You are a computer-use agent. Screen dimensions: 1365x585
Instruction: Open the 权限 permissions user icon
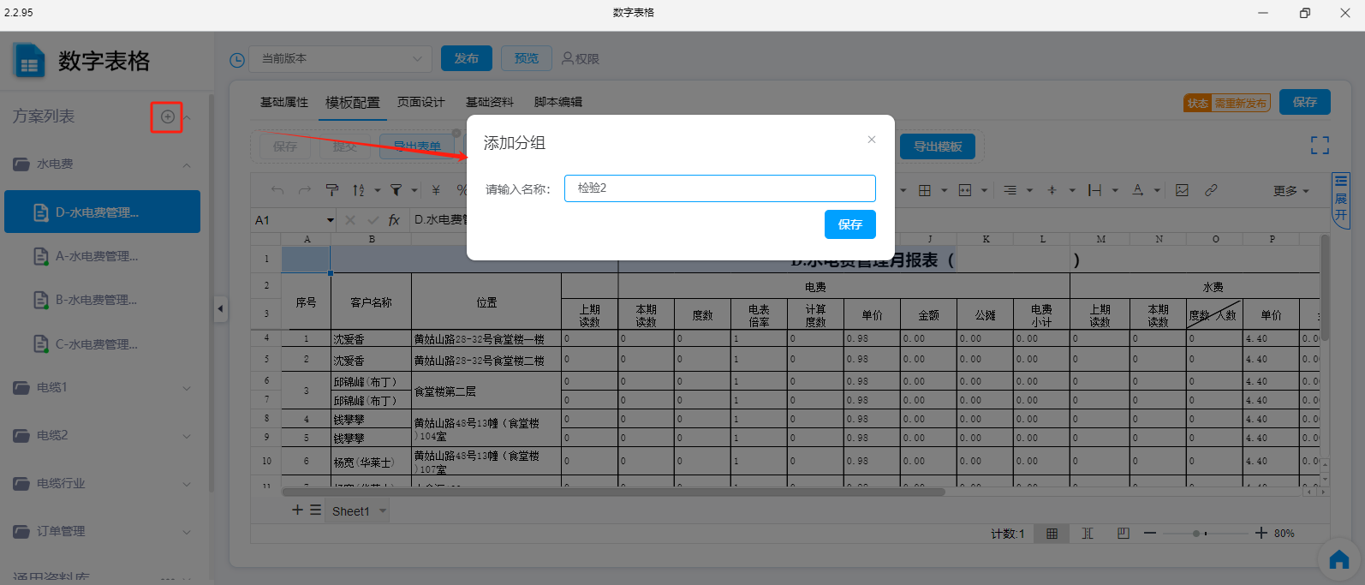click(567, 58)
